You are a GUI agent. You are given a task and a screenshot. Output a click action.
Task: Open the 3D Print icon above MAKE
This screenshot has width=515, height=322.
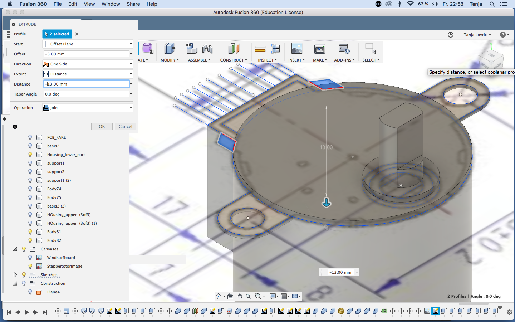[319, 49]
